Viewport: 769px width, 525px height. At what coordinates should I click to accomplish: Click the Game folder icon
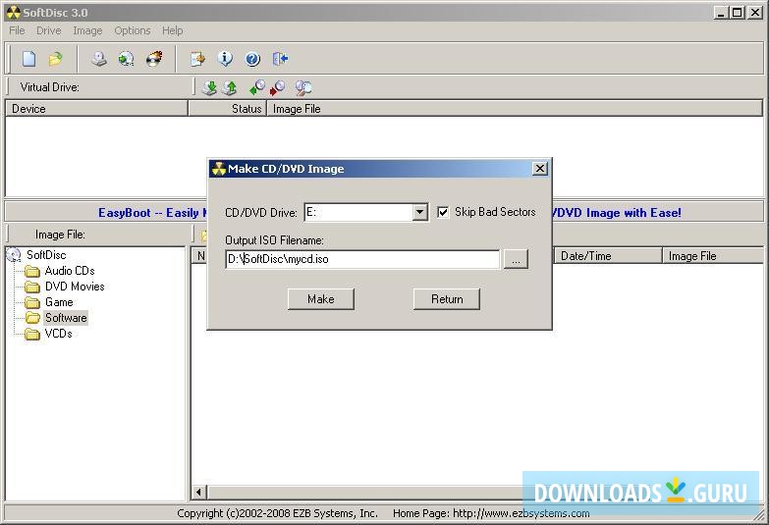(32, 302)
